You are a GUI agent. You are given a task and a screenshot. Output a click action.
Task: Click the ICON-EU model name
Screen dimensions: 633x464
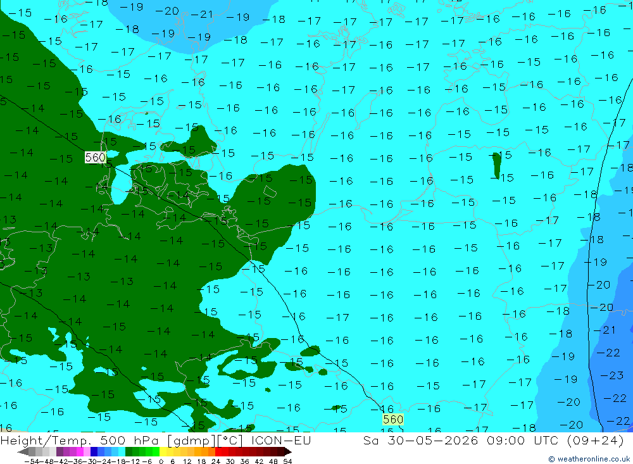coord(281,440)
